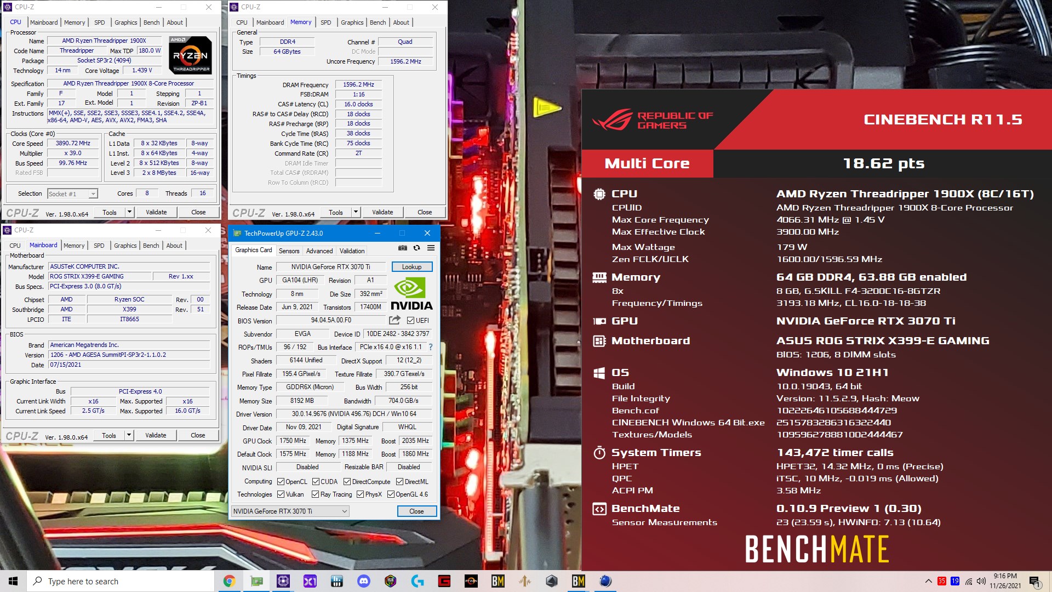Launch EVGA Precision X1 from taskbar
The width and height of the screenshot is (1052, 592).
pos(310,581)
